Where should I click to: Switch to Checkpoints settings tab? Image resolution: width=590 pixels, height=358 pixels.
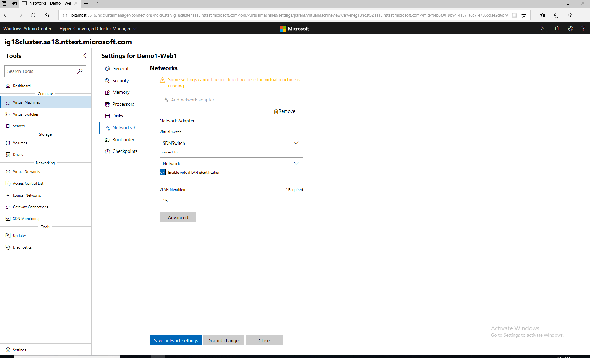[x=121, y=151]
